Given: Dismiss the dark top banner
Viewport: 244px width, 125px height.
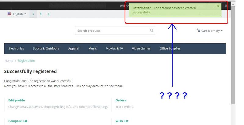Looking at the screenshot, I should pyautogui.click(x=226, y=5).
